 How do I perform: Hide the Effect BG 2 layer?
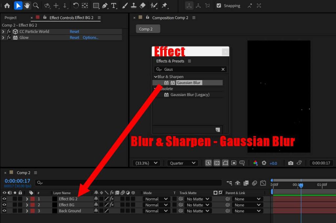(x=4, y=199)
